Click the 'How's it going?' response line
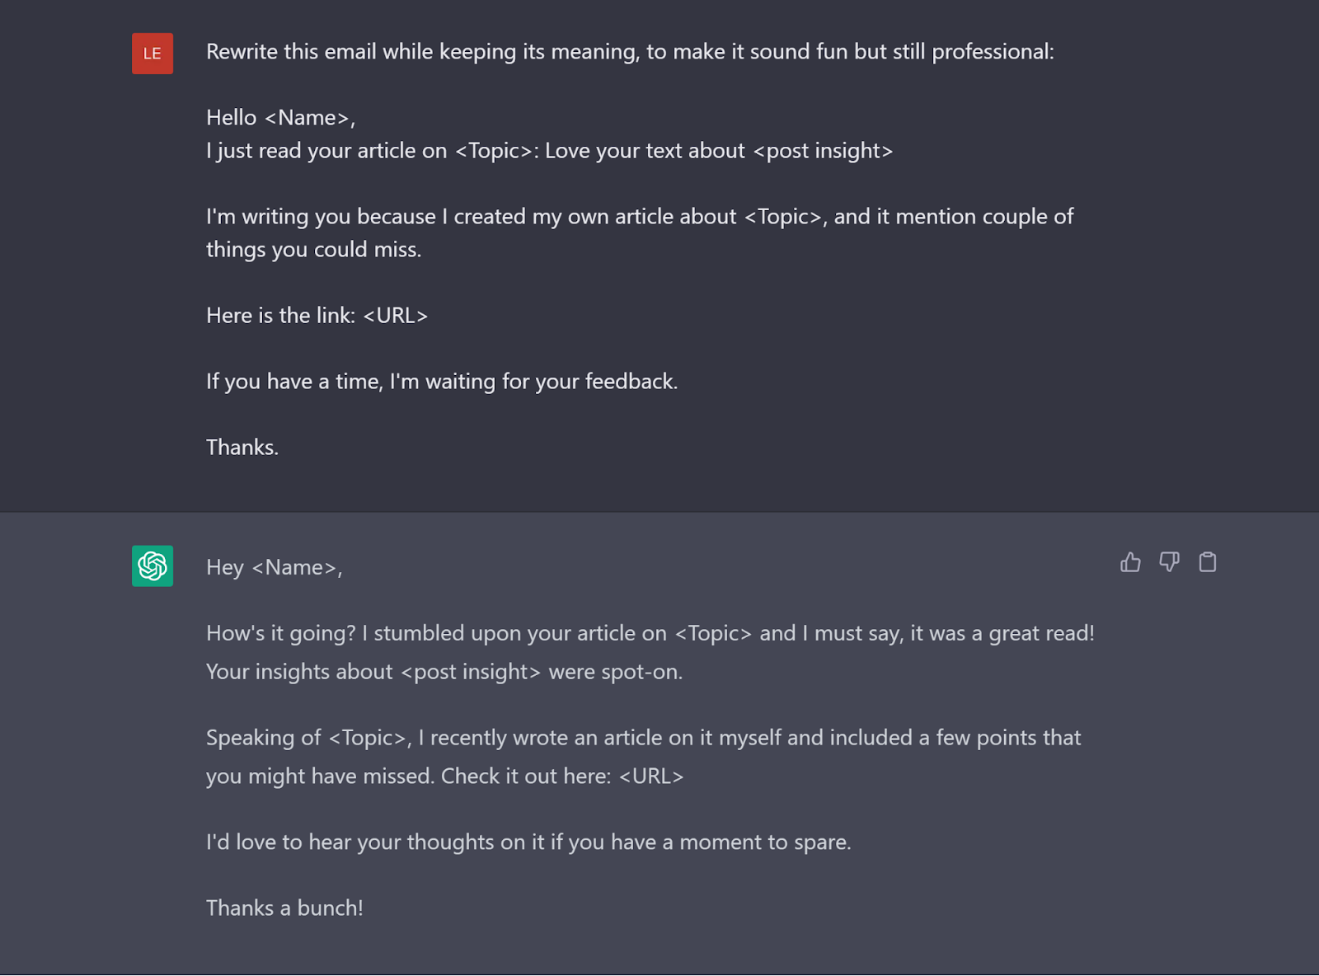This screenshot has height=976, width=1319. (x=650, y=633)
